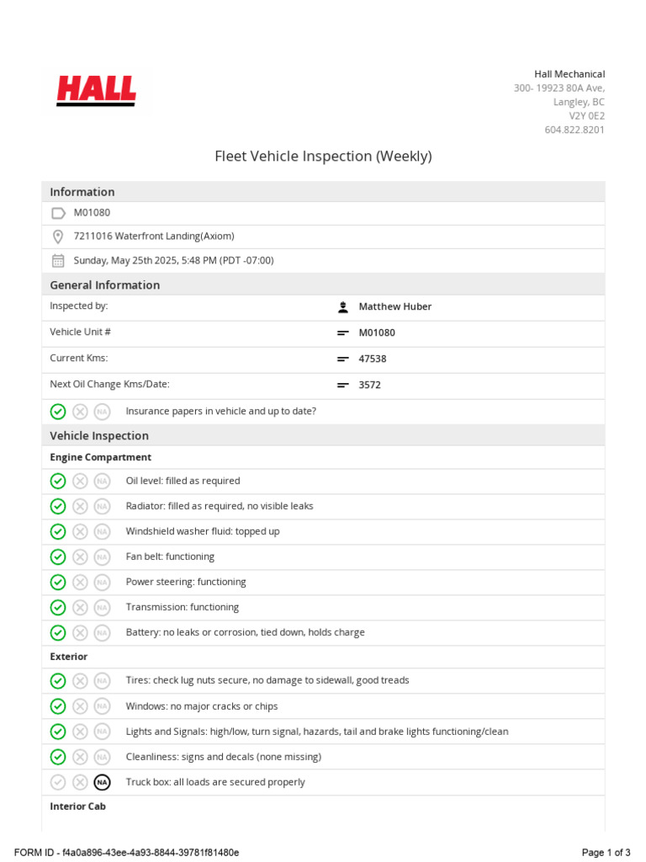Click the tag icon beside M01080

58,213
